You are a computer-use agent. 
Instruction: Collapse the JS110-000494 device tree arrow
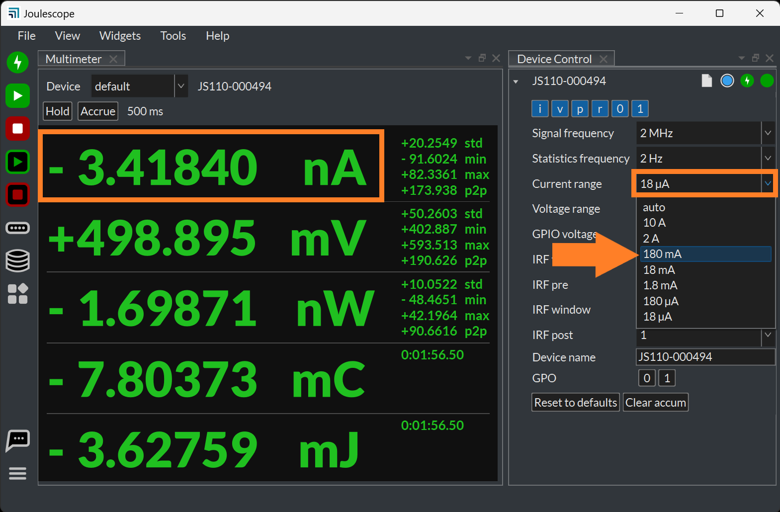pyautogui.click(x=516, y=82)
